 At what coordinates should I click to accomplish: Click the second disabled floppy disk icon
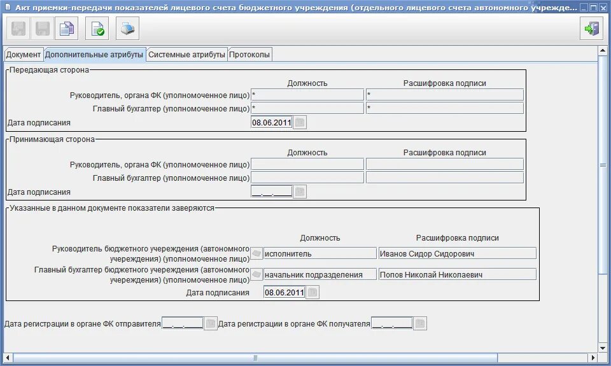pos(43,29)
